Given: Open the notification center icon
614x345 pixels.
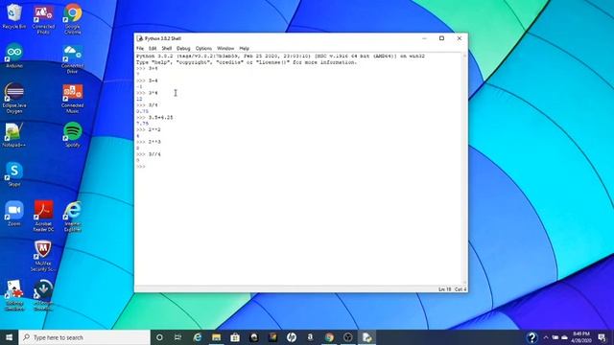Looking at the screenshot, I should [602, 337].
